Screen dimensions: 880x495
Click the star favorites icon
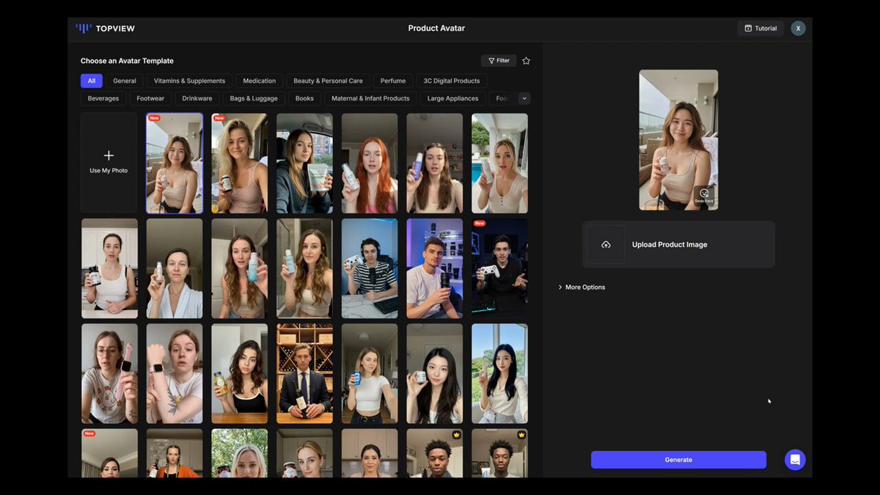pyautogui.click(x=526, y=61)
